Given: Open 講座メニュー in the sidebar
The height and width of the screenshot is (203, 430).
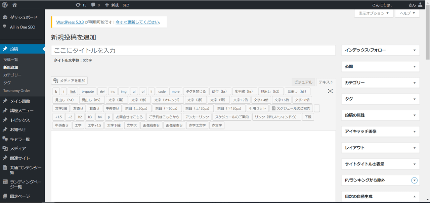Looking at the screenshot, I should click(x=22, y=110).
